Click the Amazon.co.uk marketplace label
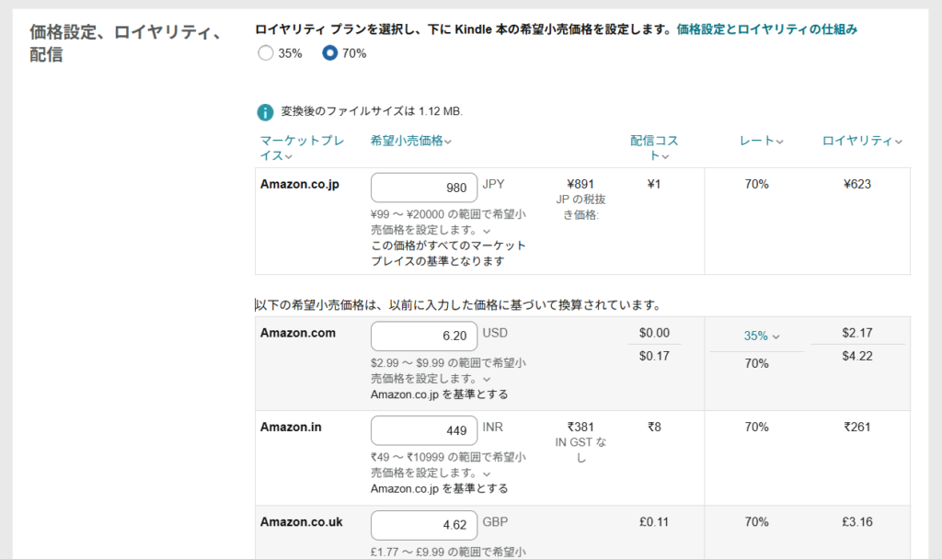942x559 pixels. (301, 522)
